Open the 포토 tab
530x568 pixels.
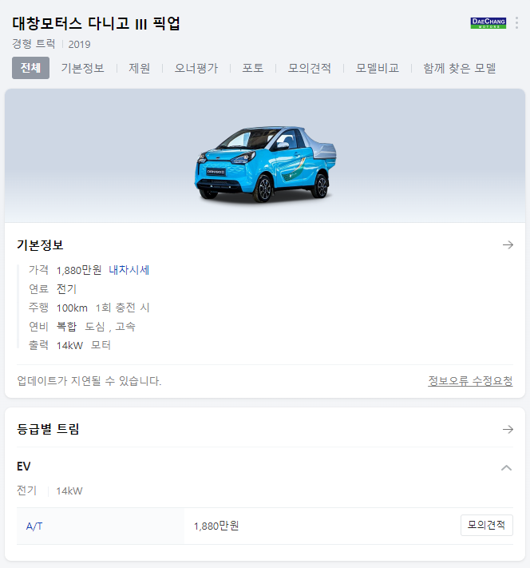pos(253,68)
